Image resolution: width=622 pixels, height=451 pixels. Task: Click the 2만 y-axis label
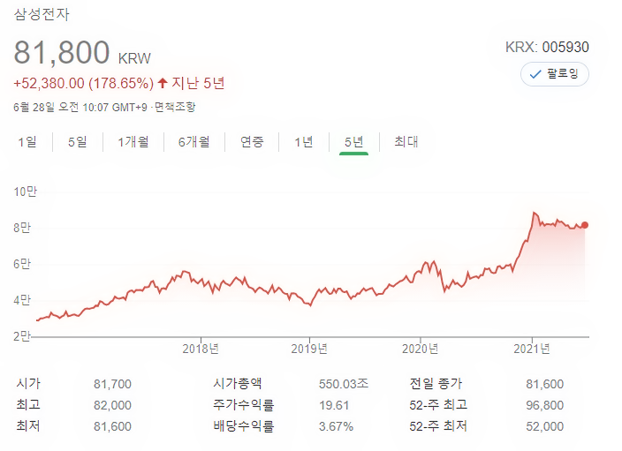22,336
